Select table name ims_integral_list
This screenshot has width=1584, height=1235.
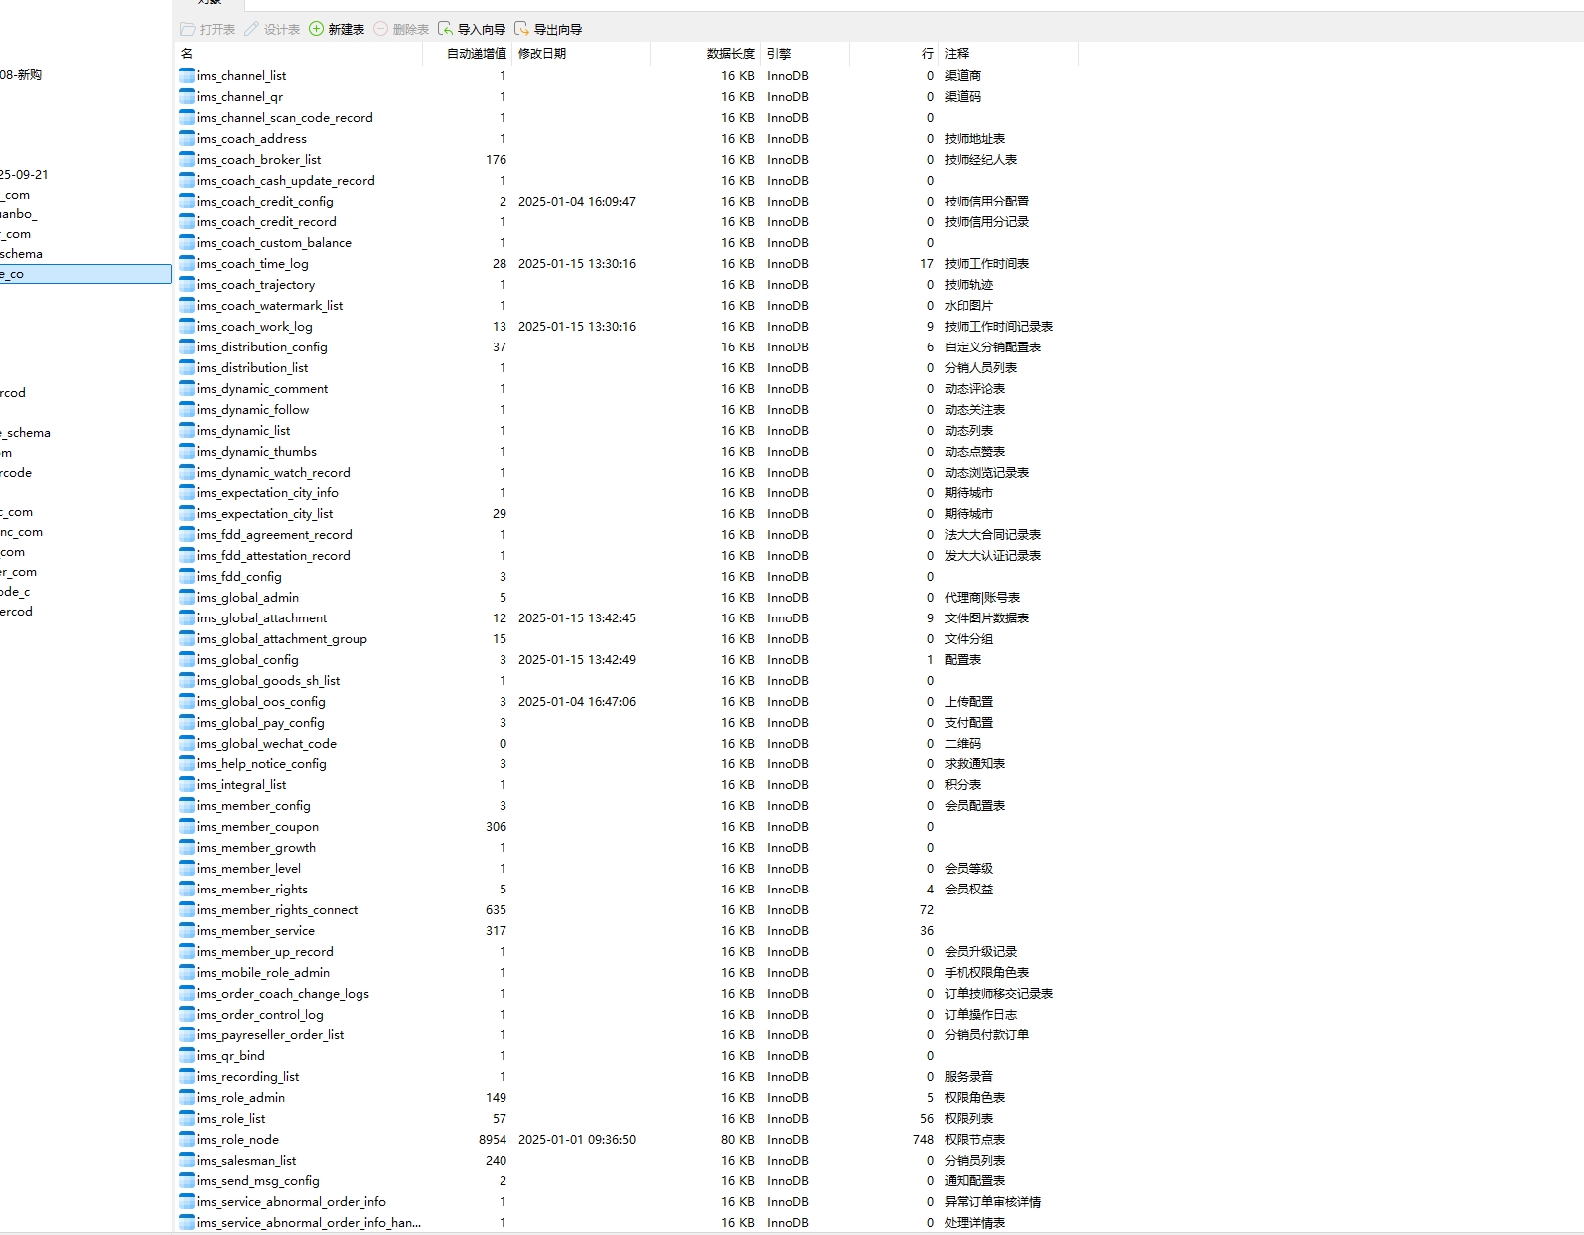click(241, 784)
